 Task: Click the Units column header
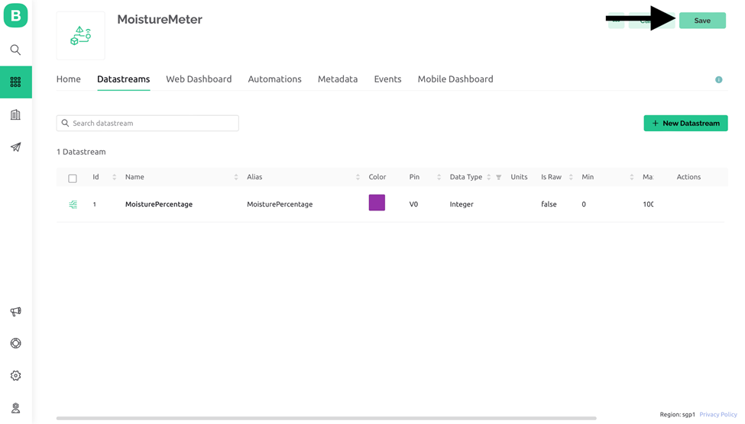[519, 177]
